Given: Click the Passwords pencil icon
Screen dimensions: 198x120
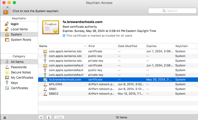Looking at the screenshot, I should pos(7,67).
